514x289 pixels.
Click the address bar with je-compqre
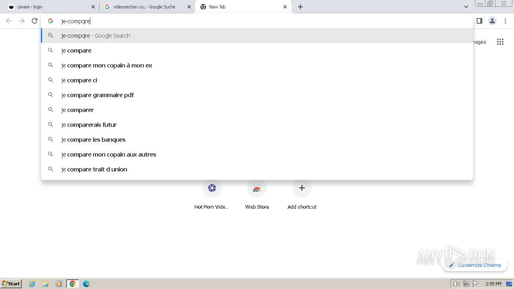click(257, 21)
